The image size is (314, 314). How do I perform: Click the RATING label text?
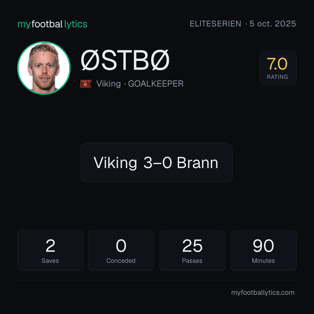[x=277, y=77]
